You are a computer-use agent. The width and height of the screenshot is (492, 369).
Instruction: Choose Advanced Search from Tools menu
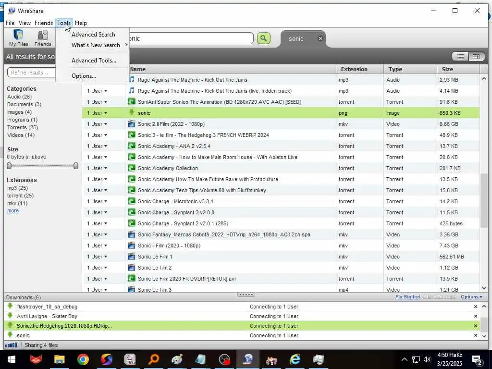point(93,35)
